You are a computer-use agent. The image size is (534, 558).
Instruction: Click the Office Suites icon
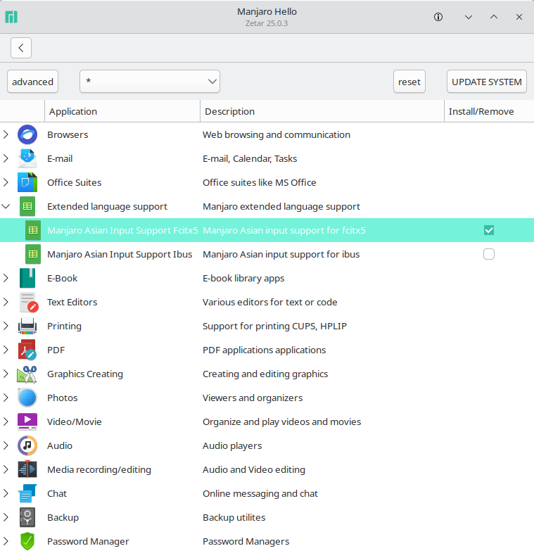click(27, 182)
